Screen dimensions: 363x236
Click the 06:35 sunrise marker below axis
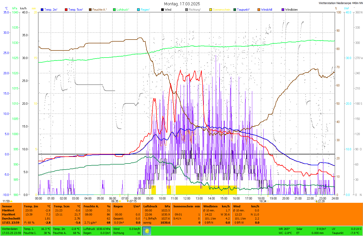tap(115, 201)
